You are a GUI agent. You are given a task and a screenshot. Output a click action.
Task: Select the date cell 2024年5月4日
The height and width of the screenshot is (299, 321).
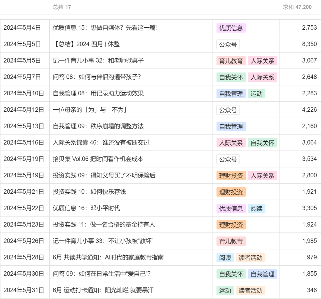click(22, 28)
